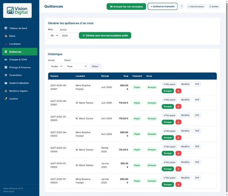The image size is (228, 196).
Task: Click the Charges & 2044 icon
Action: click(x=6, y=60)
